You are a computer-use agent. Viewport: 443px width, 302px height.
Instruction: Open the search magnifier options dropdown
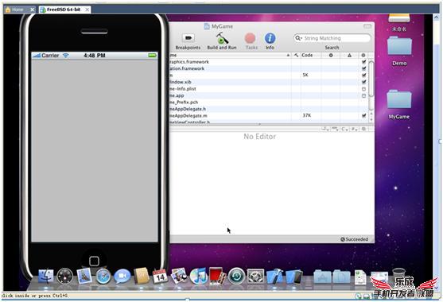point(298,38)
